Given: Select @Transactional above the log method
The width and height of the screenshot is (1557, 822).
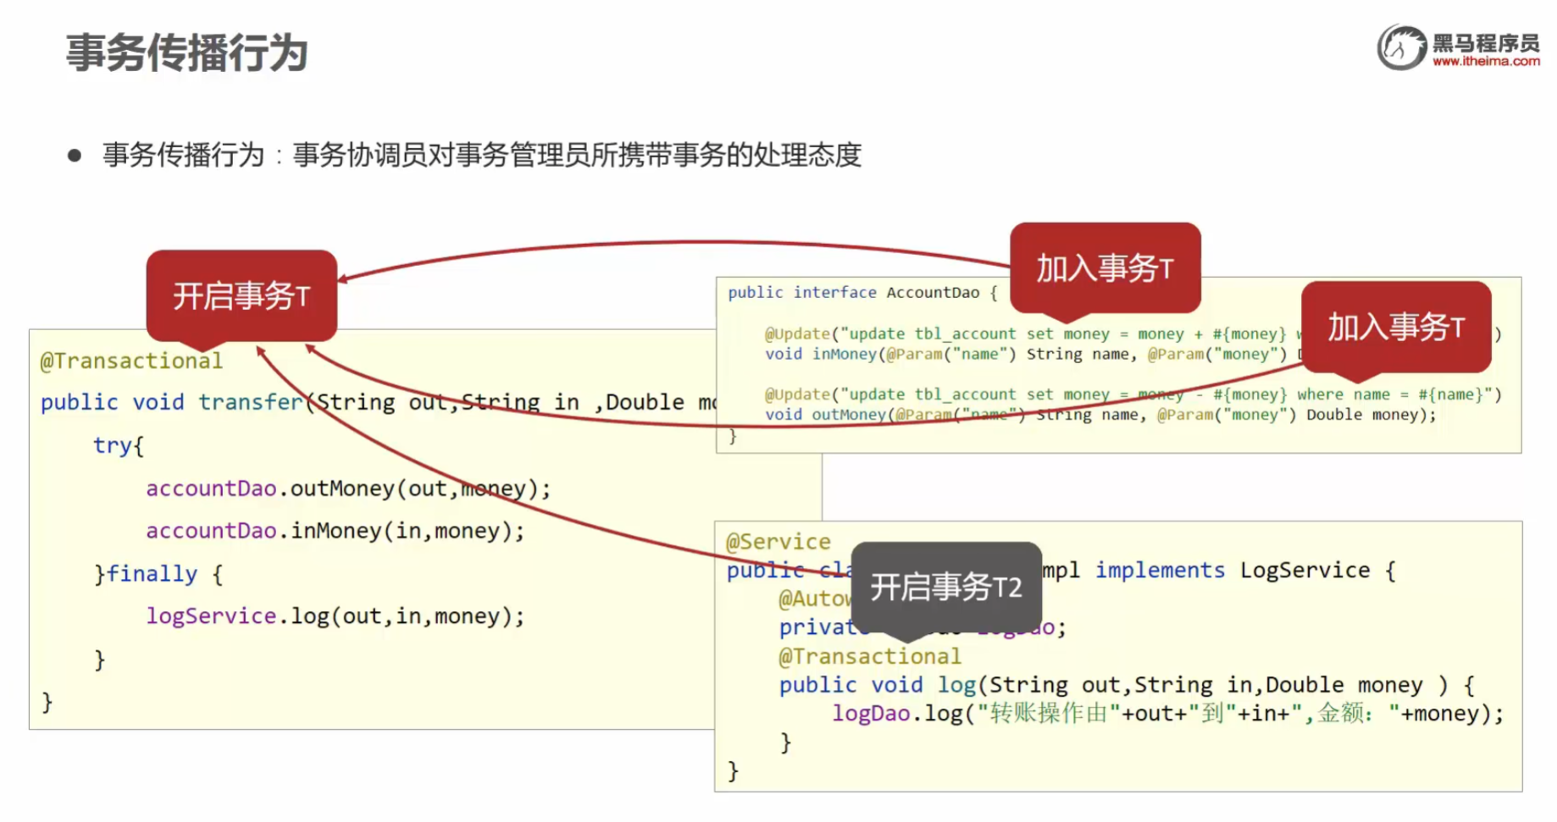Looking at the screenshot, I should 870,656.
